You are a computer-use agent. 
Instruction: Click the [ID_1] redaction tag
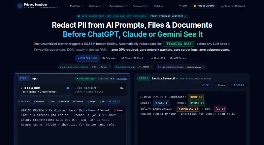point(220,109)
